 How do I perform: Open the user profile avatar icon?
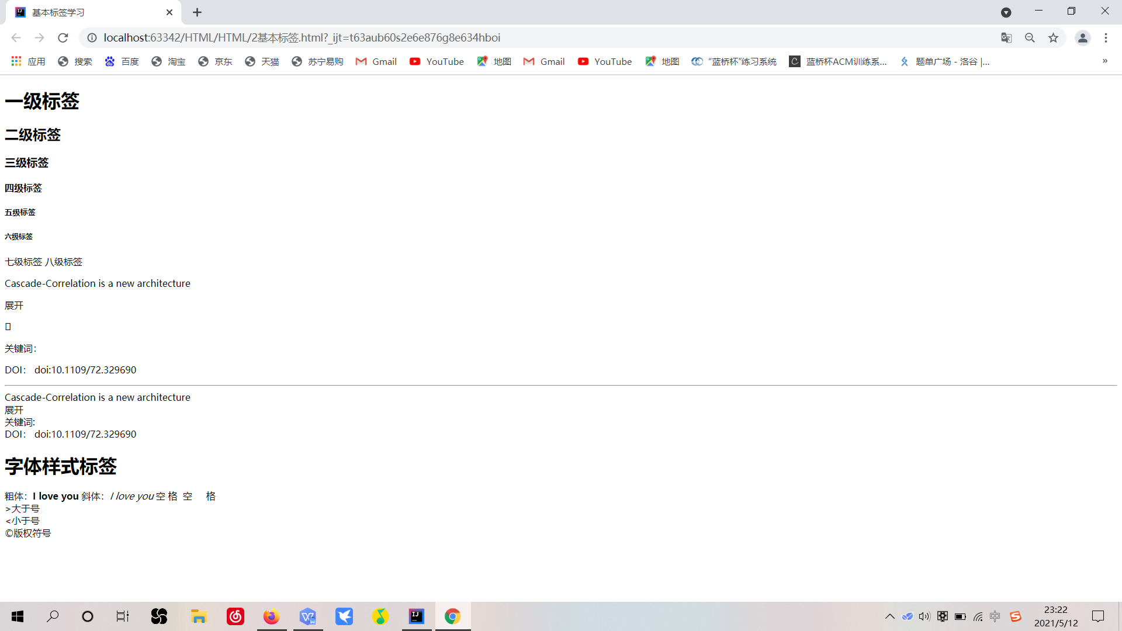1082,38
